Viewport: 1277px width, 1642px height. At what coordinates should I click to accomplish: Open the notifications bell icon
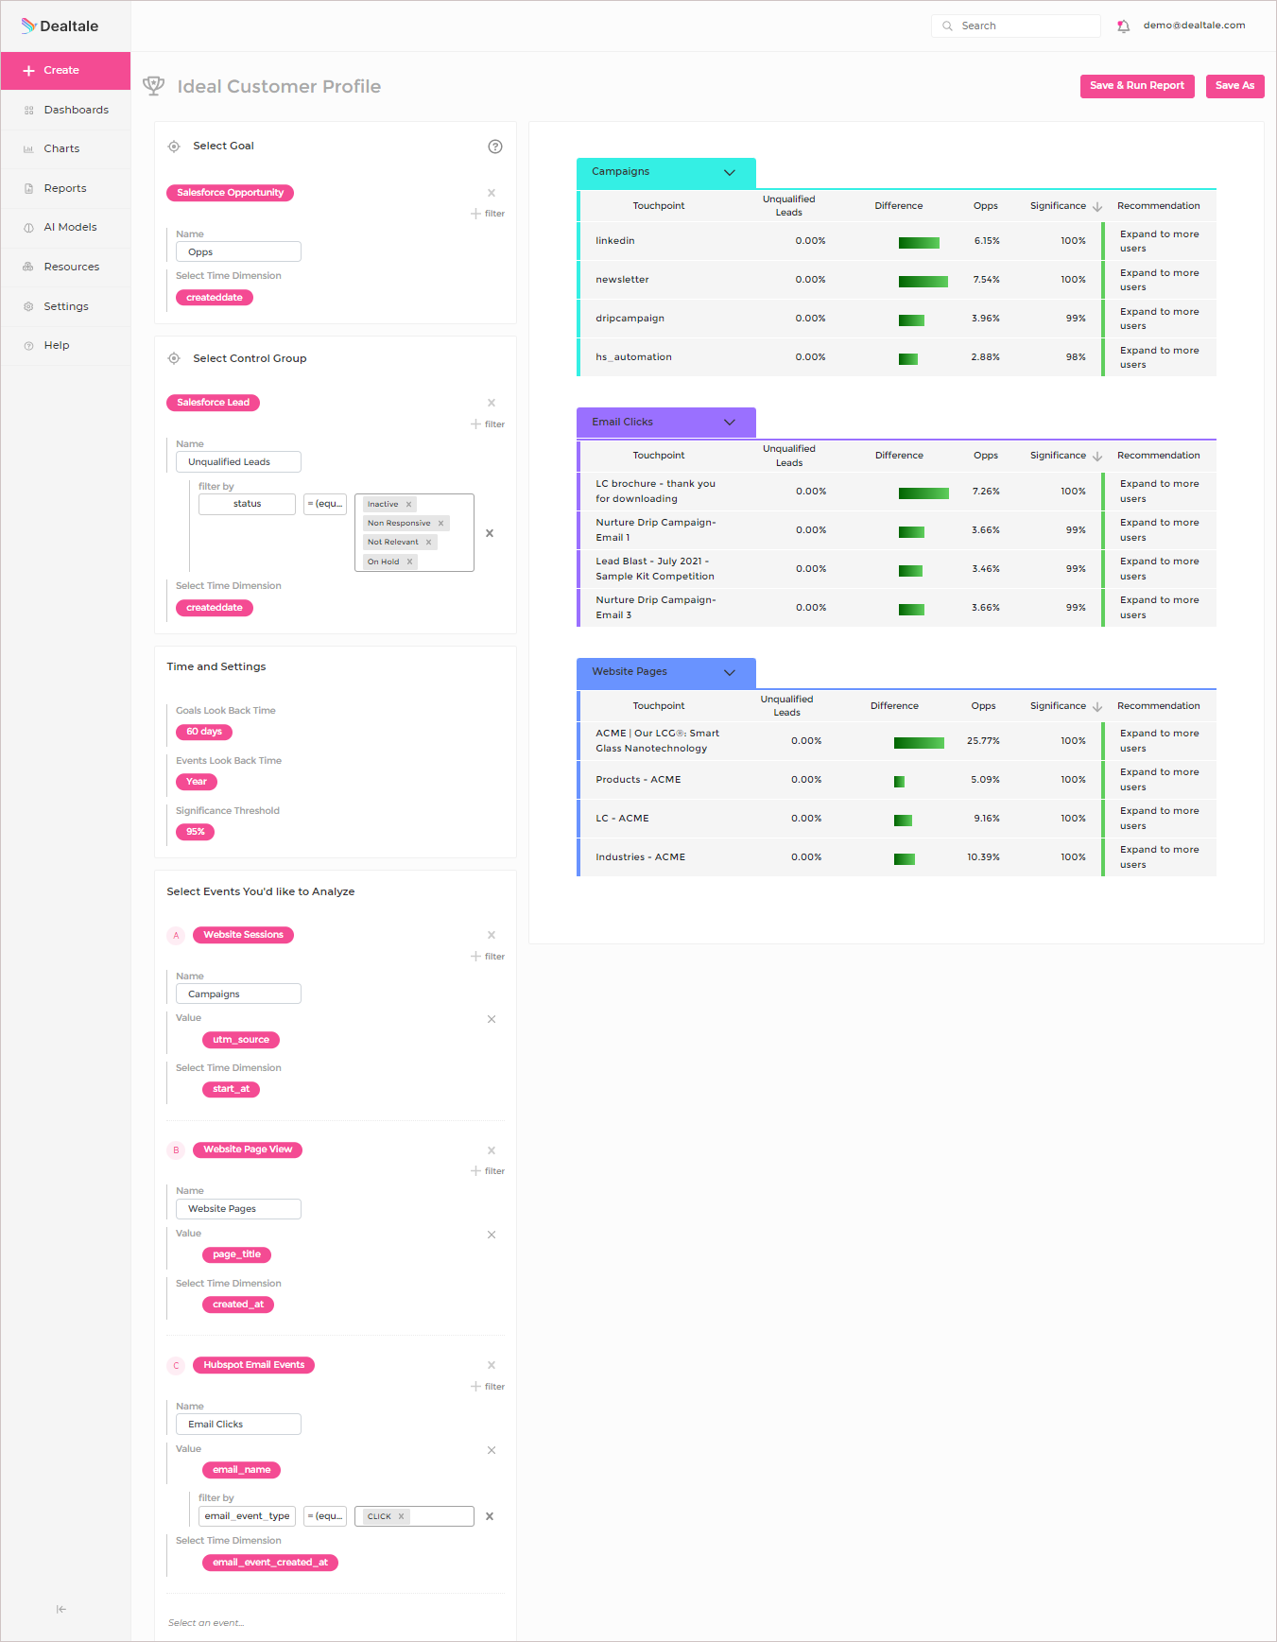1123,26
